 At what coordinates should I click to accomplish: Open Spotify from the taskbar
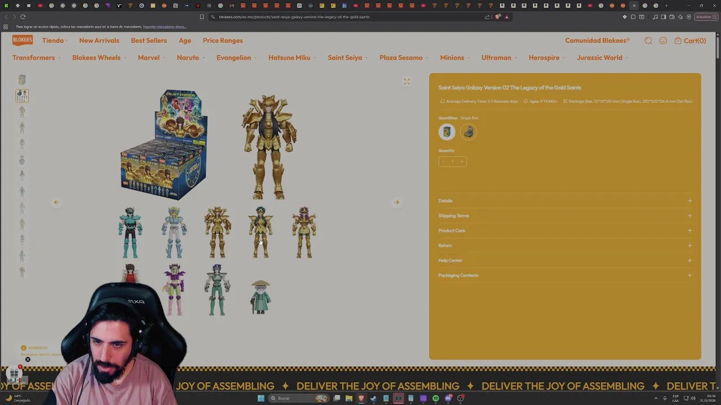[x=435, y=398]
